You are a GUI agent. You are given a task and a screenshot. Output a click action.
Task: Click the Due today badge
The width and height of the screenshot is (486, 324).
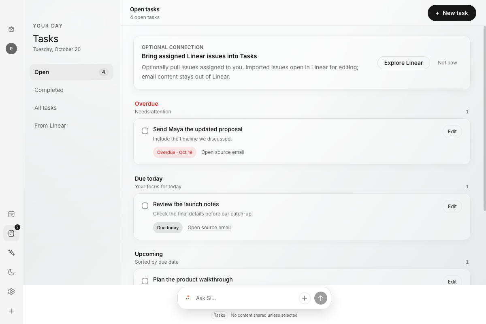(x=168, y=228)
